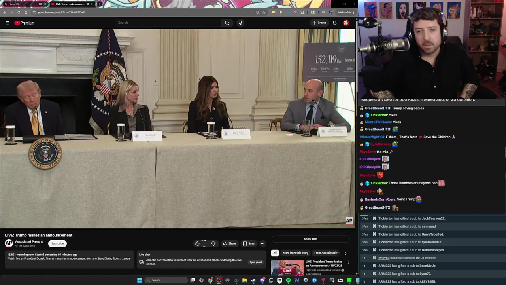This screenshot has width=506, height=285.
Task: Click GreatBeardHTX in Trump saving babies message
Action: coord(378,108)
